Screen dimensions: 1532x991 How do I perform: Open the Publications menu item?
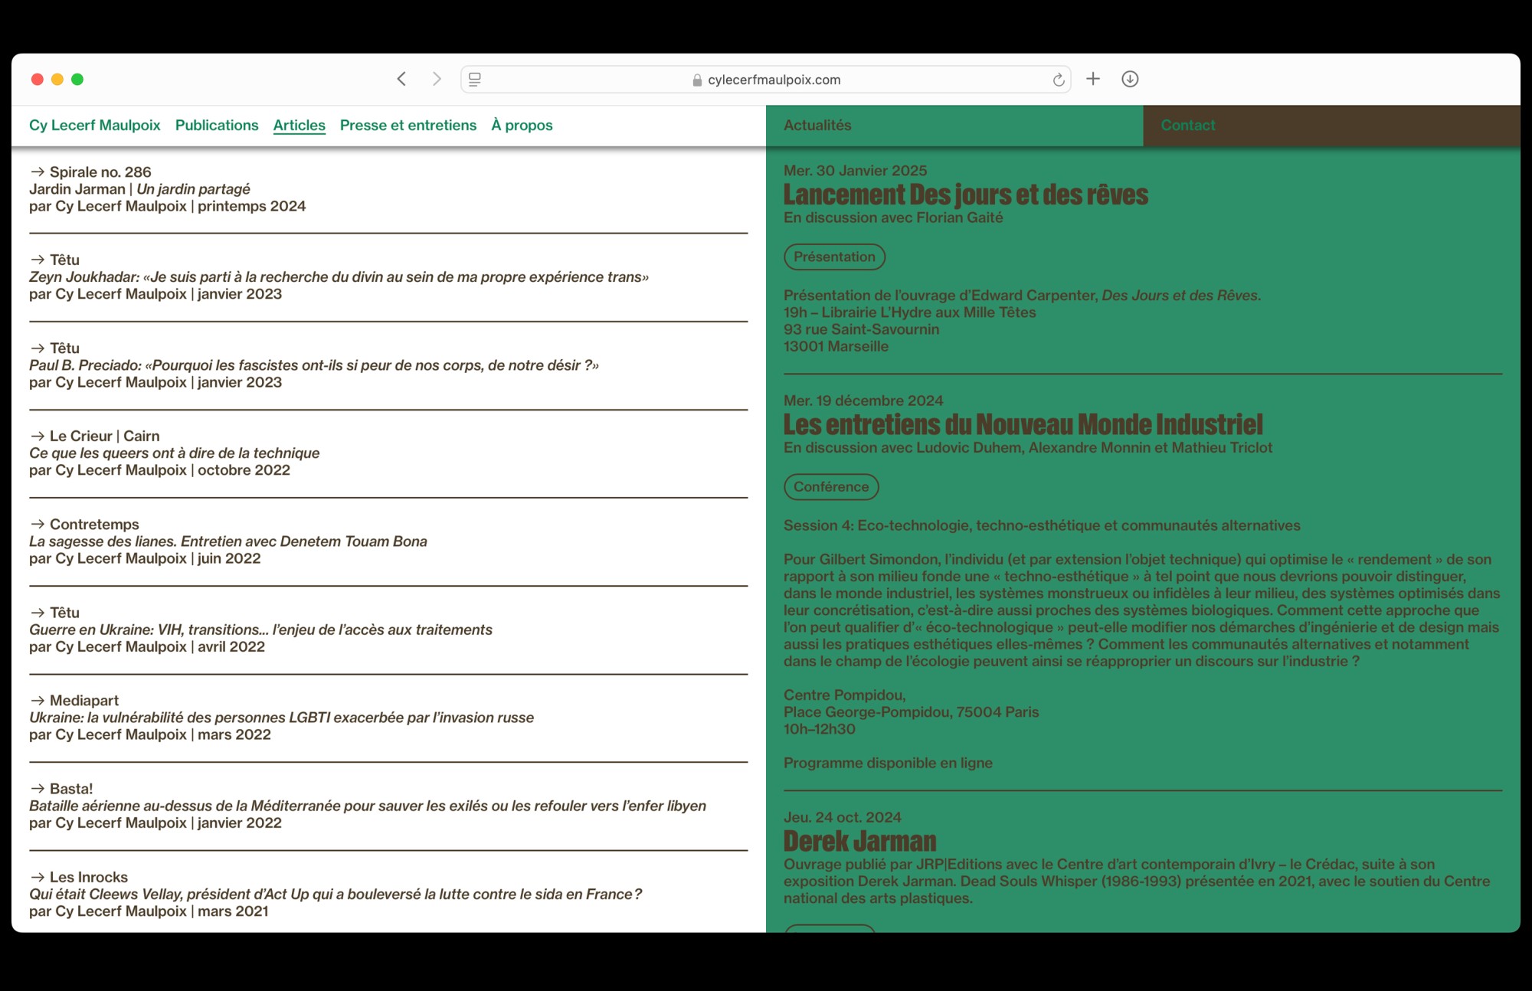tap(217, 125)
